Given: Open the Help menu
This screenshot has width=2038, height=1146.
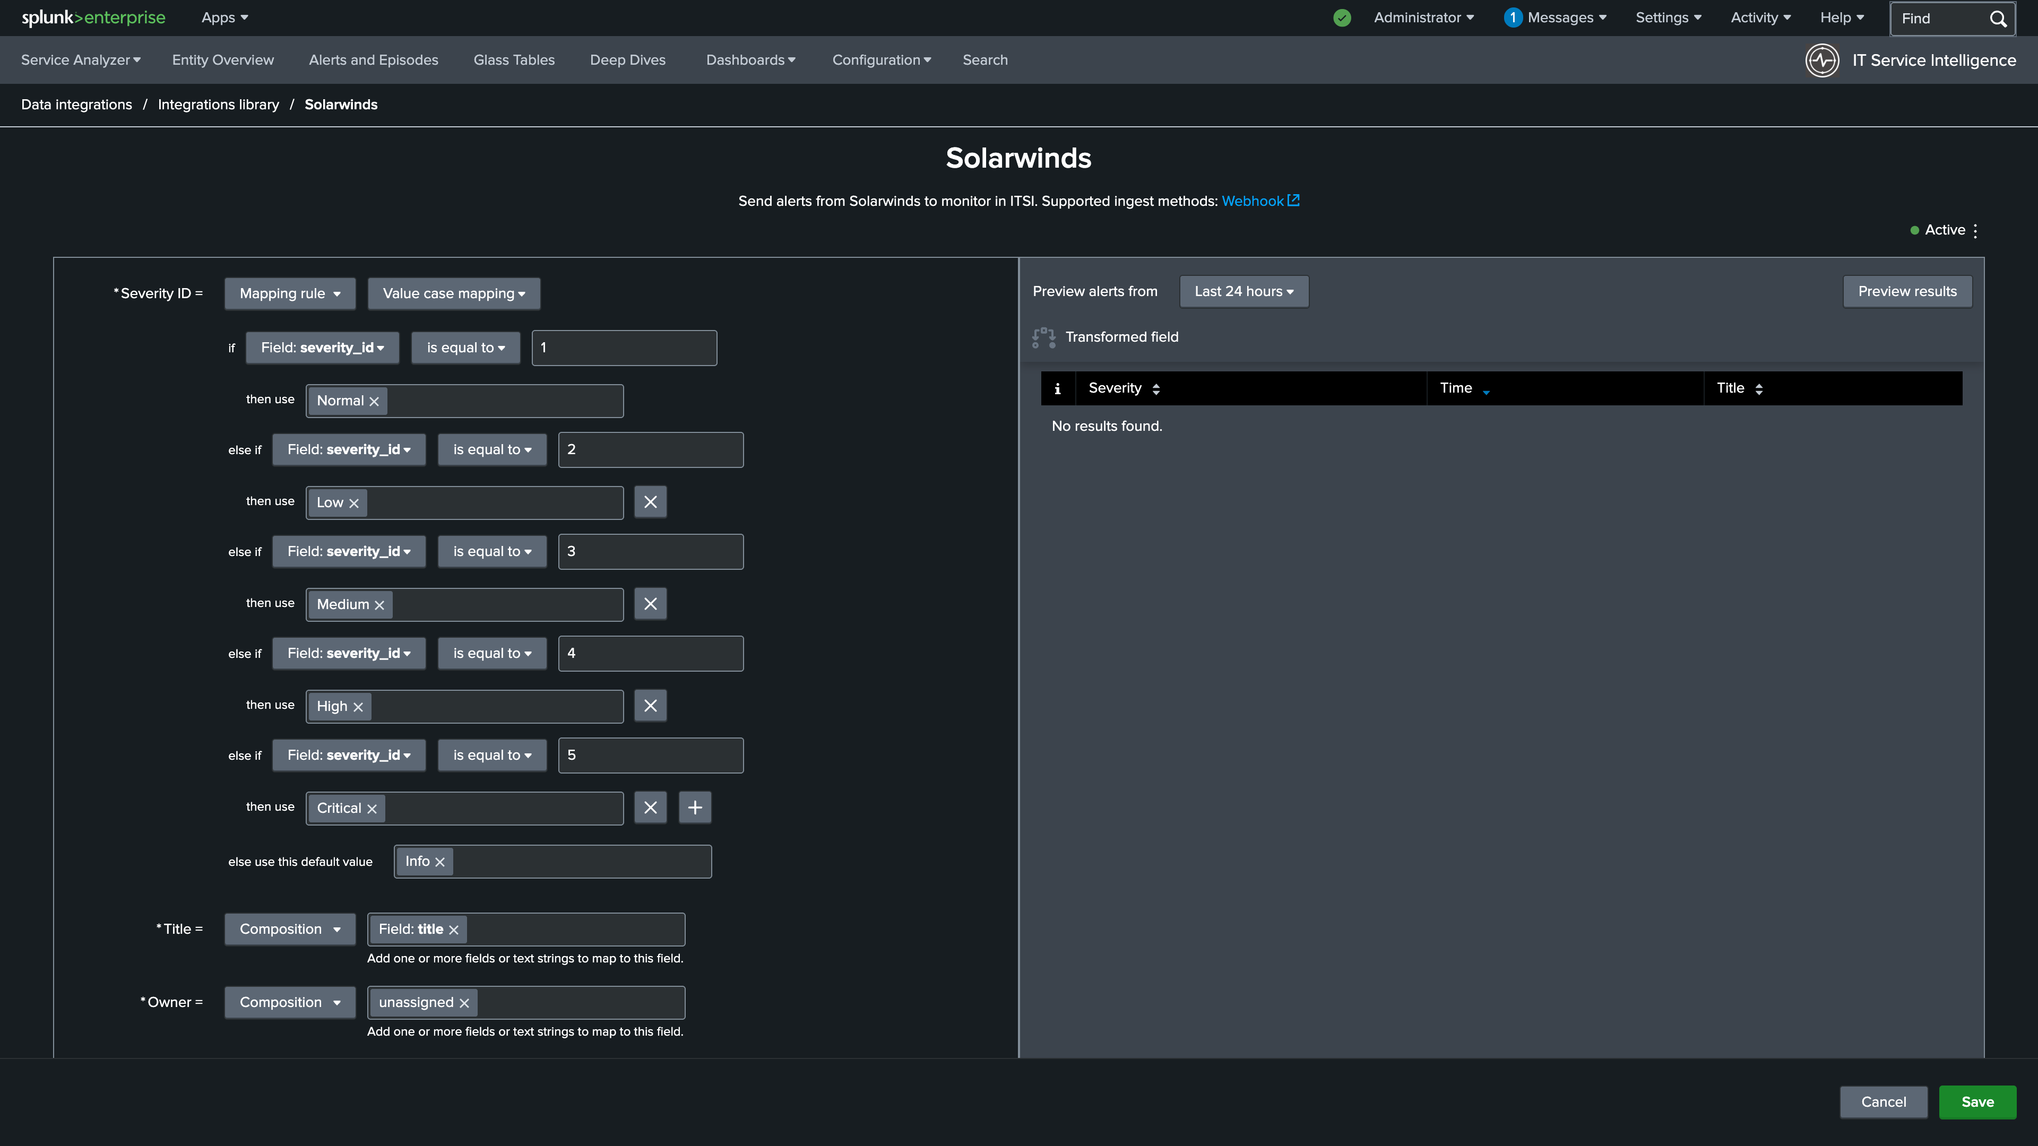Looking at the screenshot, I should coord(1842,18).
